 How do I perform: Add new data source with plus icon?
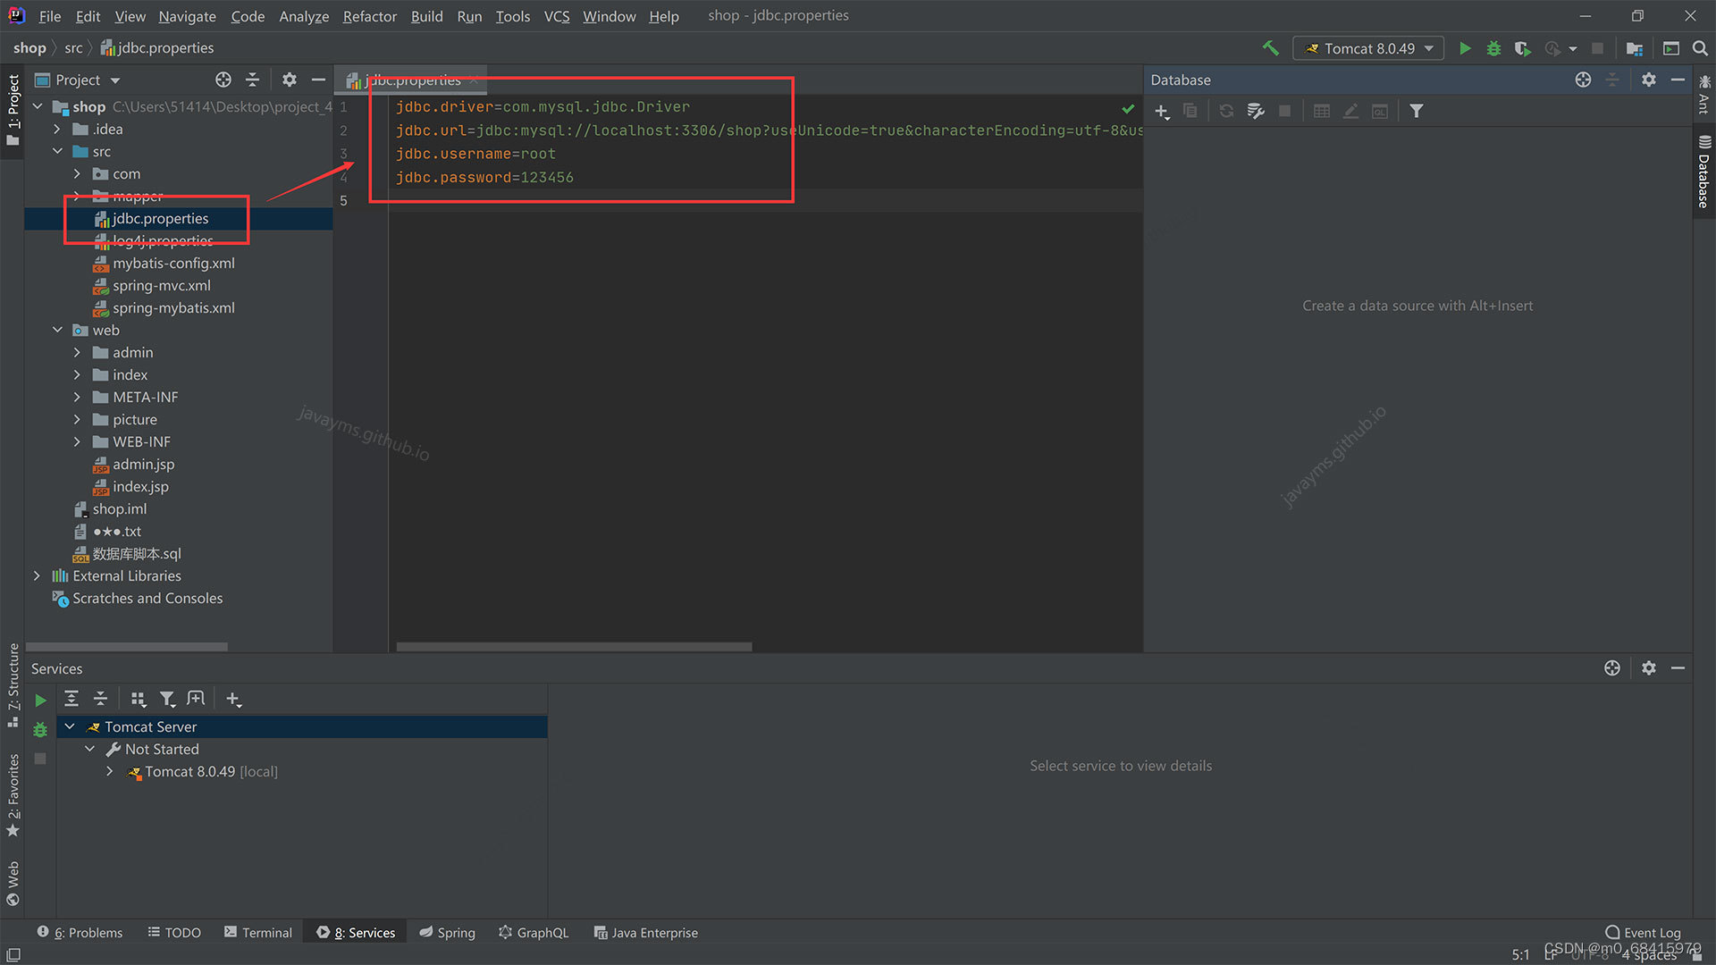(x=1161, y=111)
